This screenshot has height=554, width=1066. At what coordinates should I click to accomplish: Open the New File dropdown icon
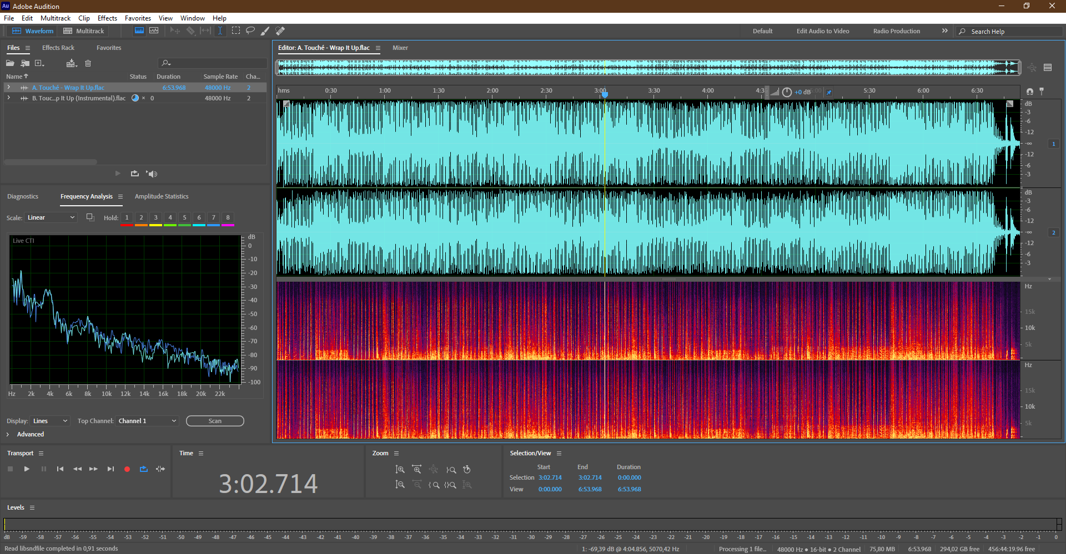pos(40,63)
